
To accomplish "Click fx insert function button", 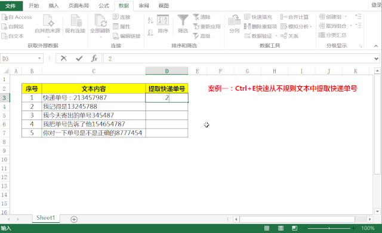I will point(94,59).
